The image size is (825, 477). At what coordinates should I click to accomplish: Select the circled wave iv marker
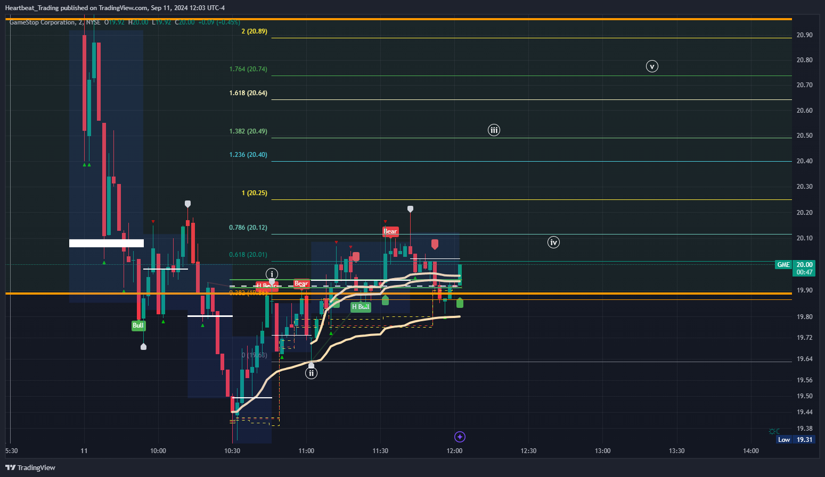pyautogui.click(x=553, y=242)
